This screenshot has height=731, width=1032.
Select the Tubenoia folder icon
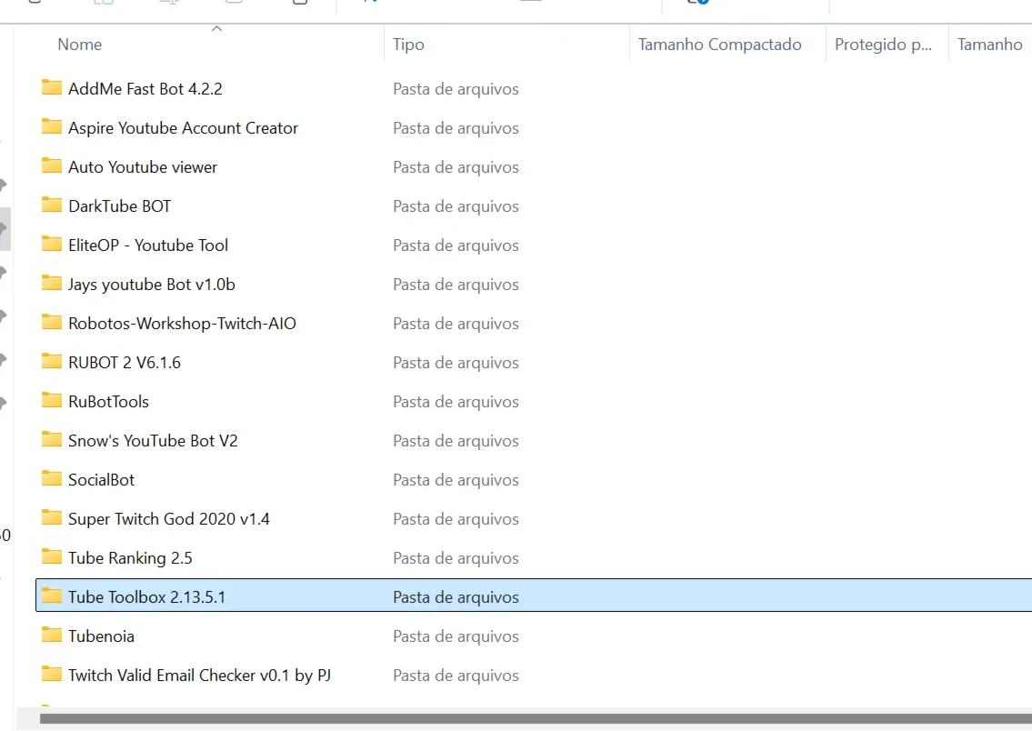[51, 635]
